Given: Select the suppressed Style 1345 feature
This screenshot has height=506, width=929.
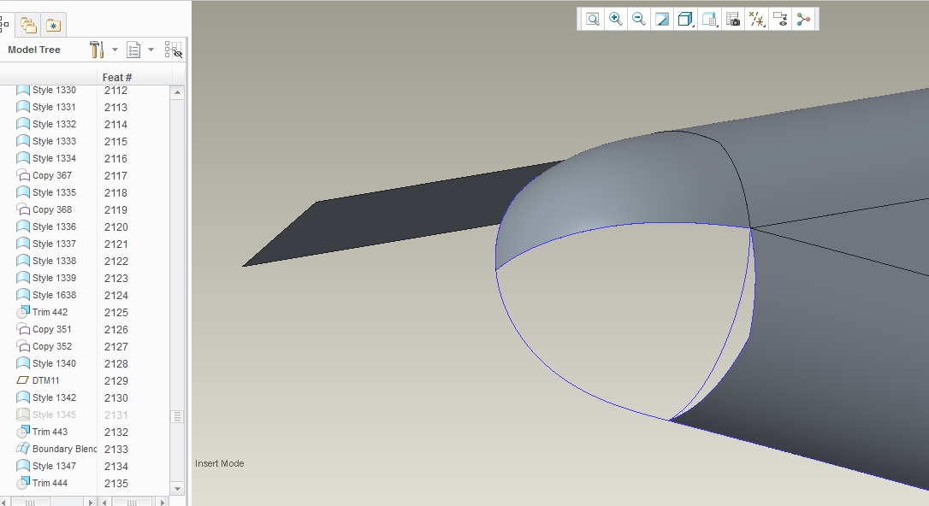Looking at the screenshot, I should click(x=54, y=415).
